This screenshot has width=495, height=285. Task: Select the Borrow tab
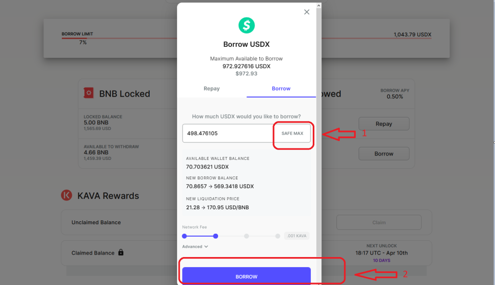click(x=281, y=89)
